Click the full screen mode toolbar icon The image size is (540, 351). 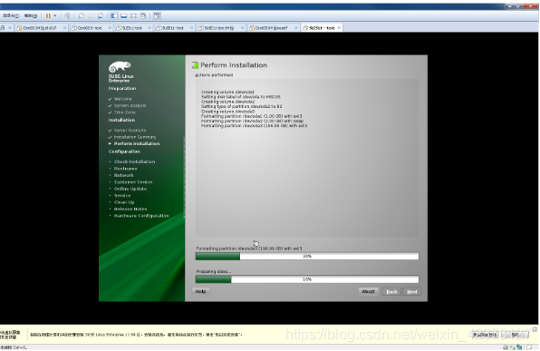tap(133, 15)
